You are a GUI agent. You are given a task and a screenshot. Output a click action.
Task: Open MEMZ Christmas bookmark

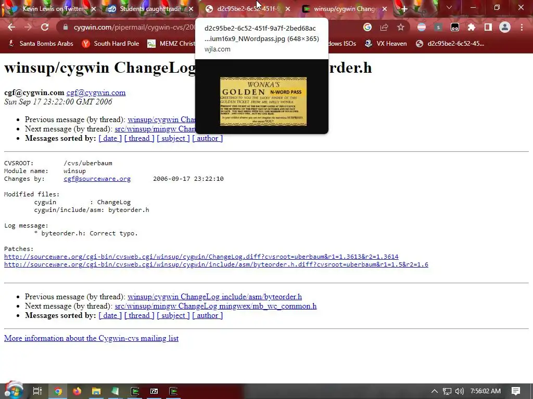(x=171, y=44)
